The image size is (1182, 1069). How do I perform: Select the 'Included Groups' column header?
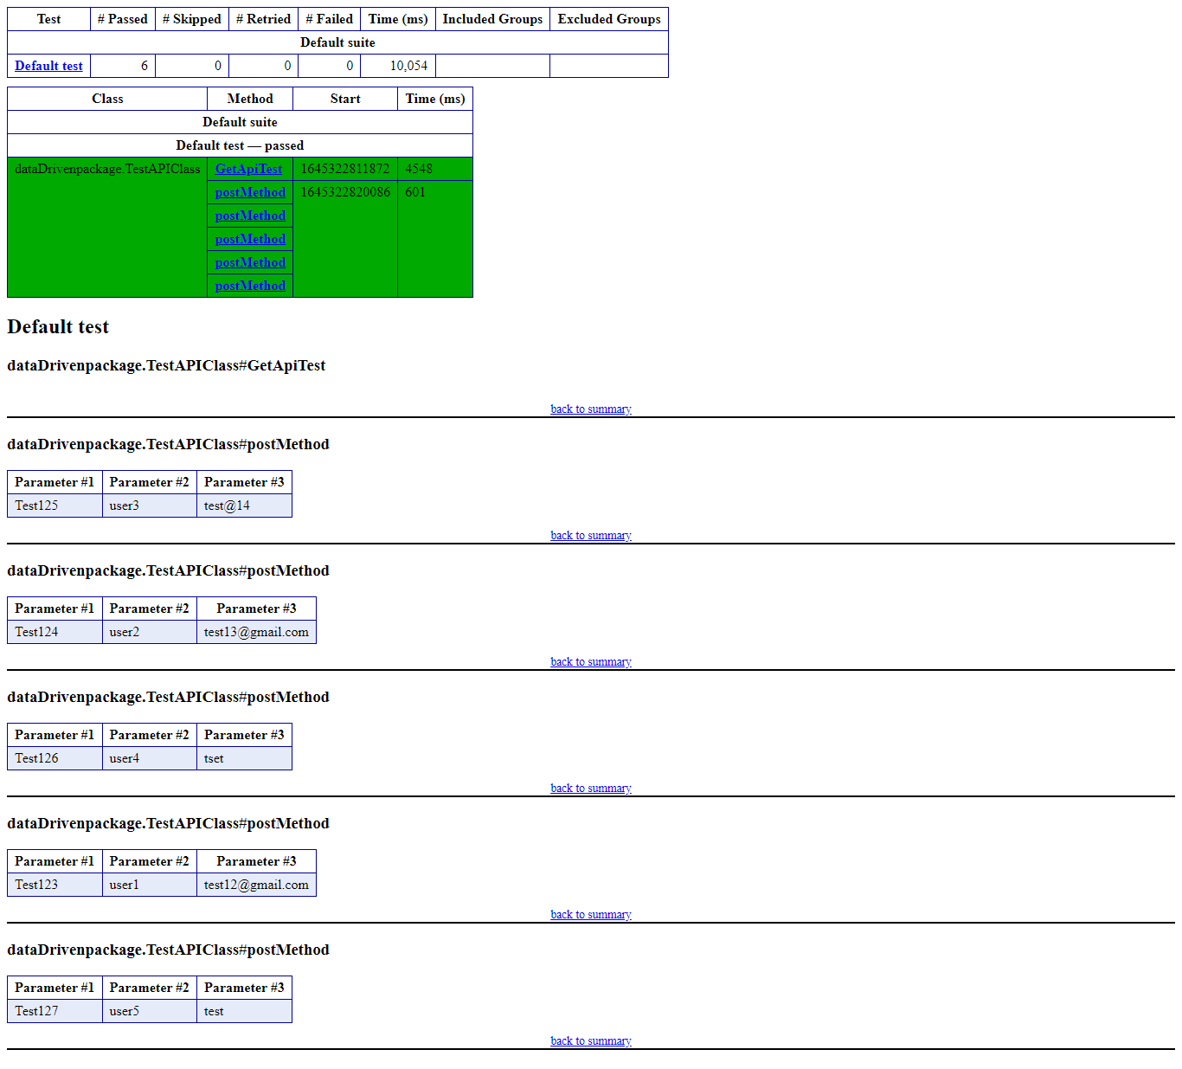pos(493,19)
